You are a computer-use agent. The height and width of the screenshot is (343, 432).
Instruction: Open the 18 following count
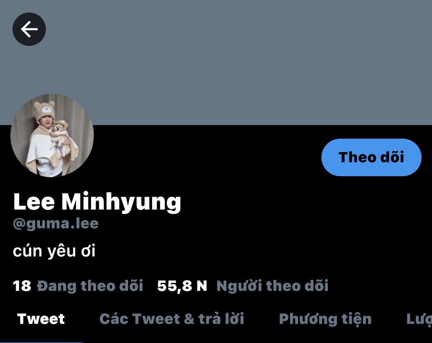tap(22, 286)
